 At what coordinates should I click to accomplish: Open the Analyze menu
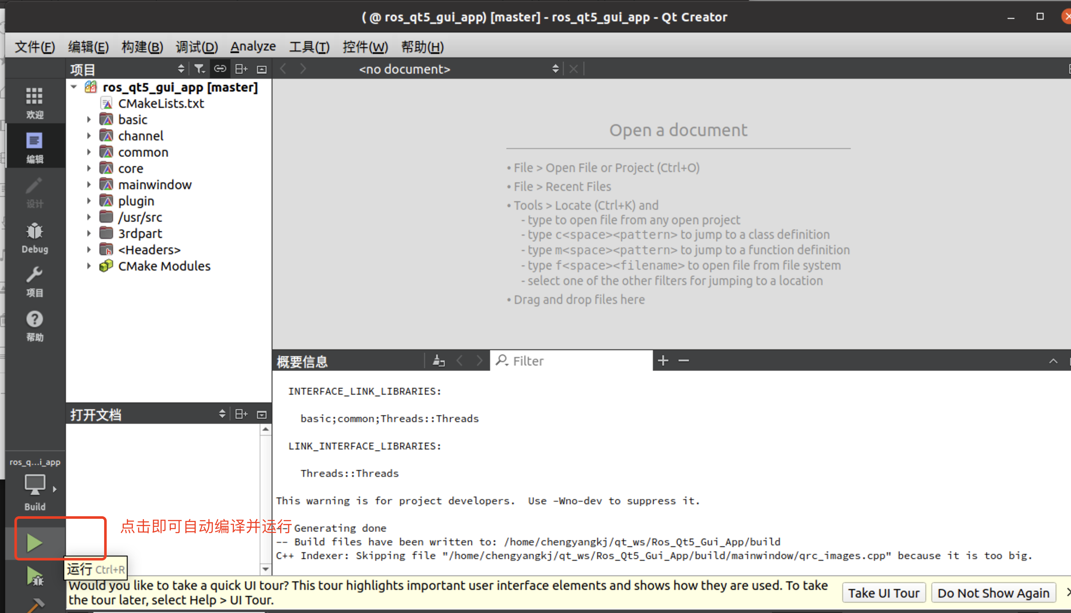(253, 46)
